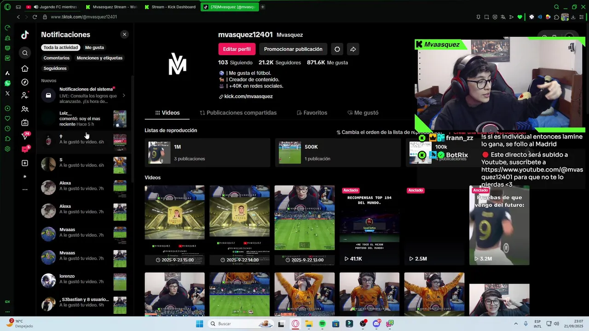589x331 pixels.
Task: Switch to 'Publicaciones compartidas' tab
Action: click(x=238, y=113)
